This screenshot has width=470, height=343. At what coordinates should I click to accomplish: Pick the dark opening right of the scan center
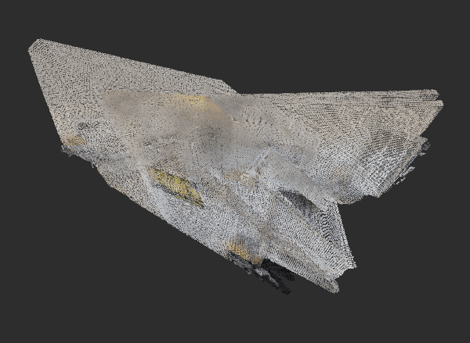click(302, 202)
